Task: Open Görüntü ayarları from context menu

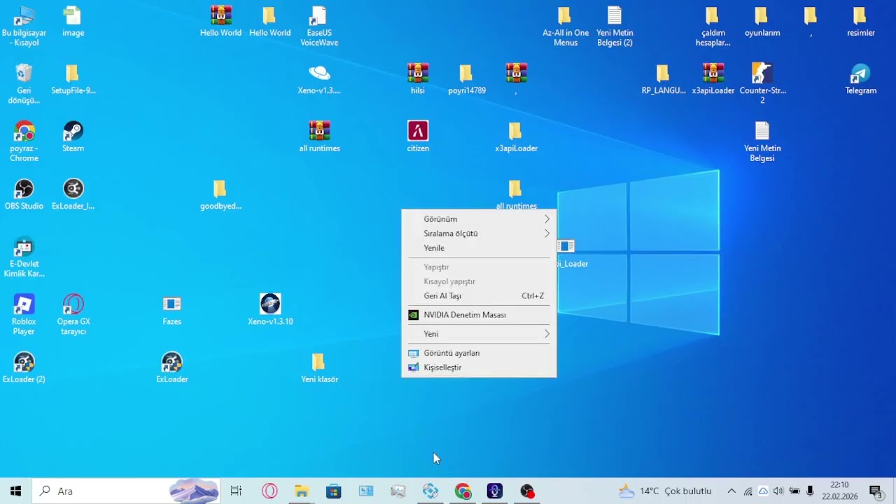Action: 479,353
